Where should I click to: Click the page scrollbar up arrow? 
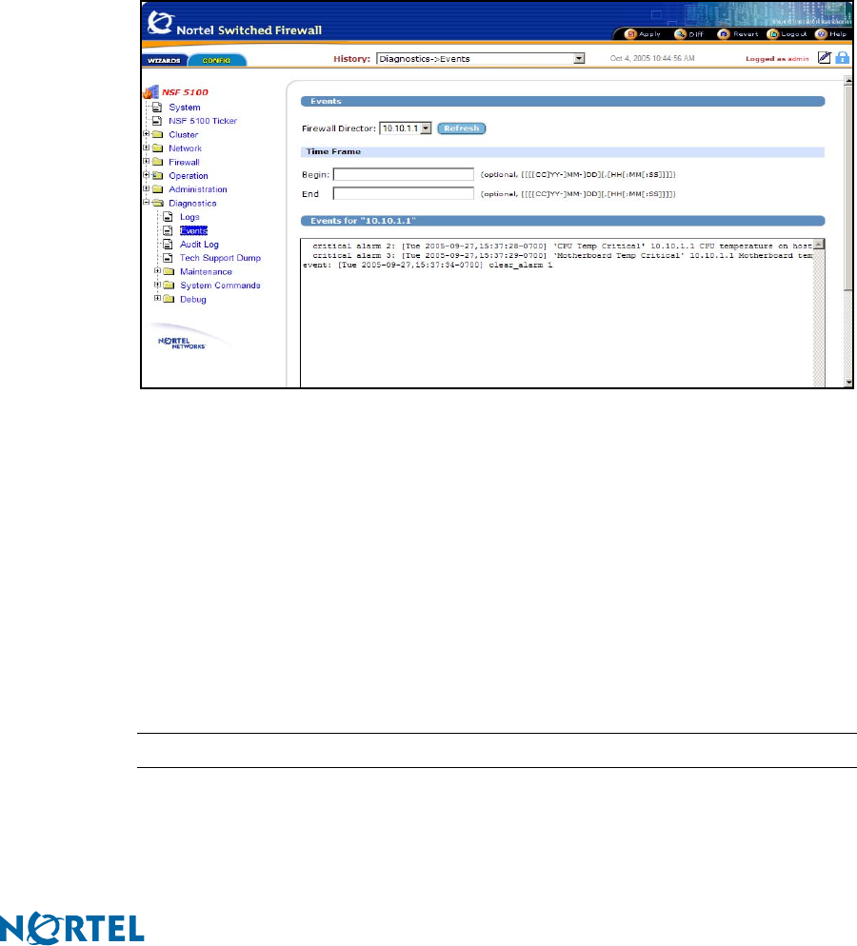click(848, 80)
